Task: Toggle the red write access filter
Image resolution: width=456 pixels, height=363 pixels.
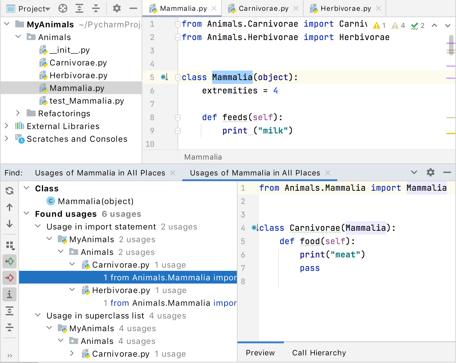Action: 10,278
